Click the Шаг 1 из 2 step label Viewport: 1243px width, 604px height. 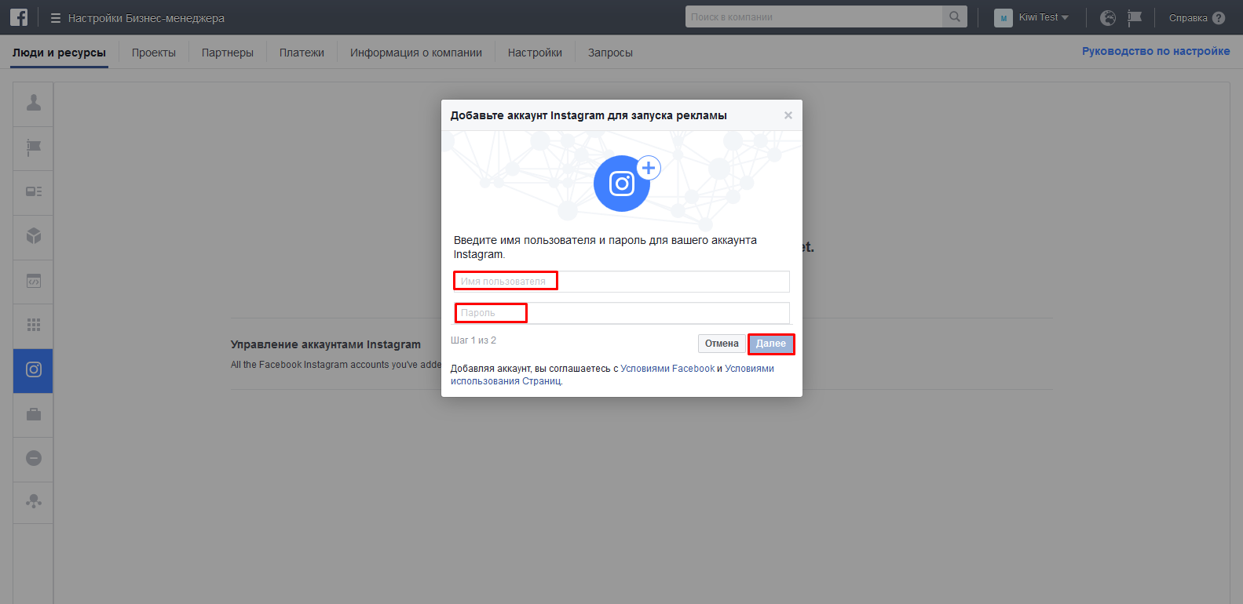(x=473, y=340)
